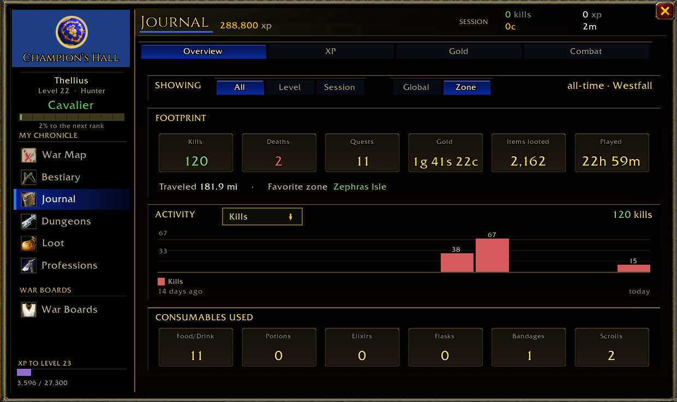Select the Level showing filter
Image resolution: width=677 pixels, height=402 pixels.
(290, 87)
